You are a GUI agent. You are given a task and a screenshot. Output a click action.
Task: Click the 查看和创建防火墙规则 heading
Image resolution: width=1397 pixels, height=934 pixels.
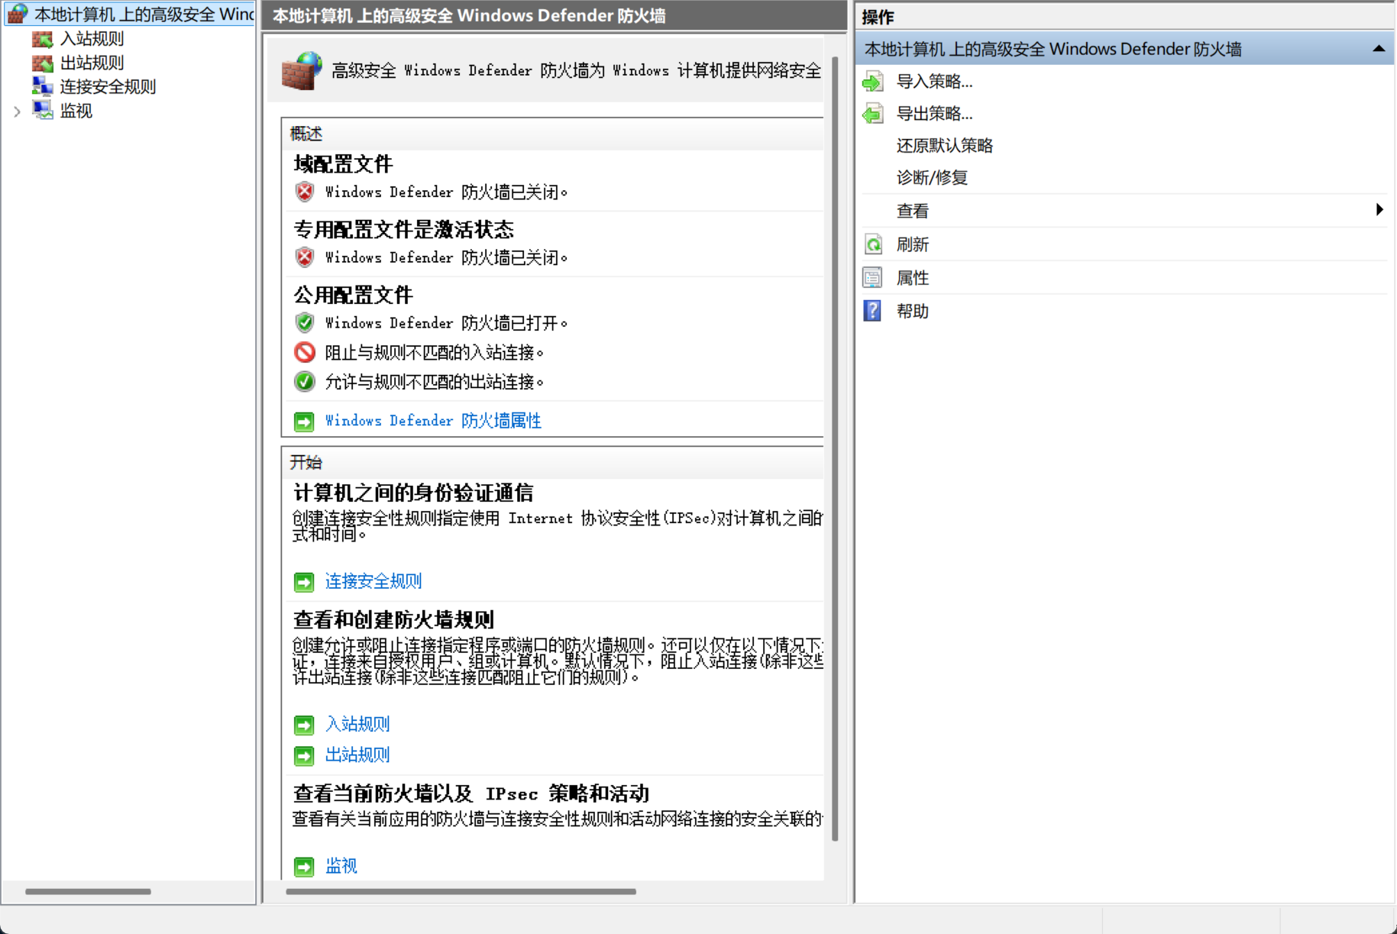(393, 620)
